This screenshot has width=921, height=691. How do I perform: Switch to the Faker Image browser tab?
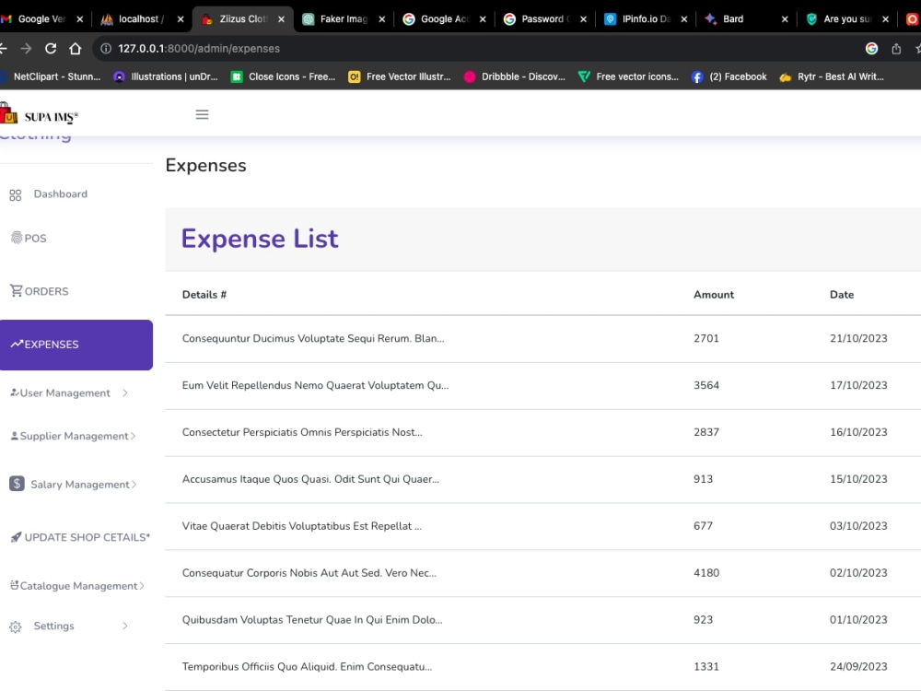344,18
